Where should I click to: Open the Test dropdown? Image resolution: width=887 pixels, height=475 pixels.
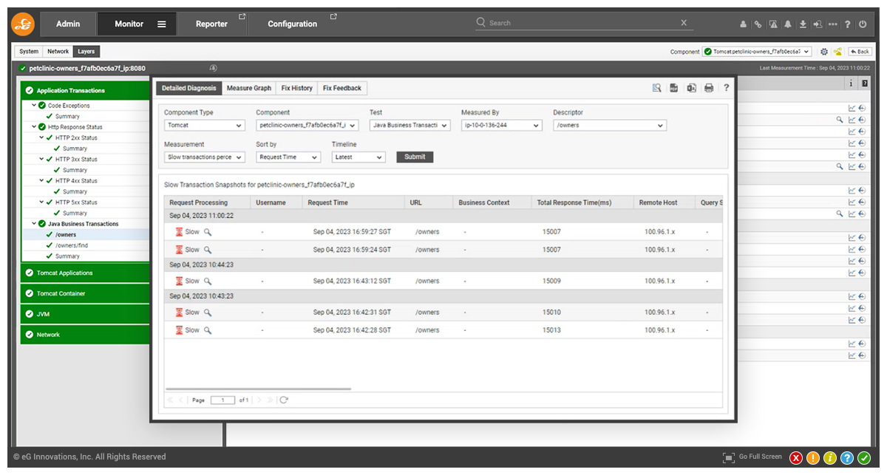pyautogui.click(x=409, y=126)
